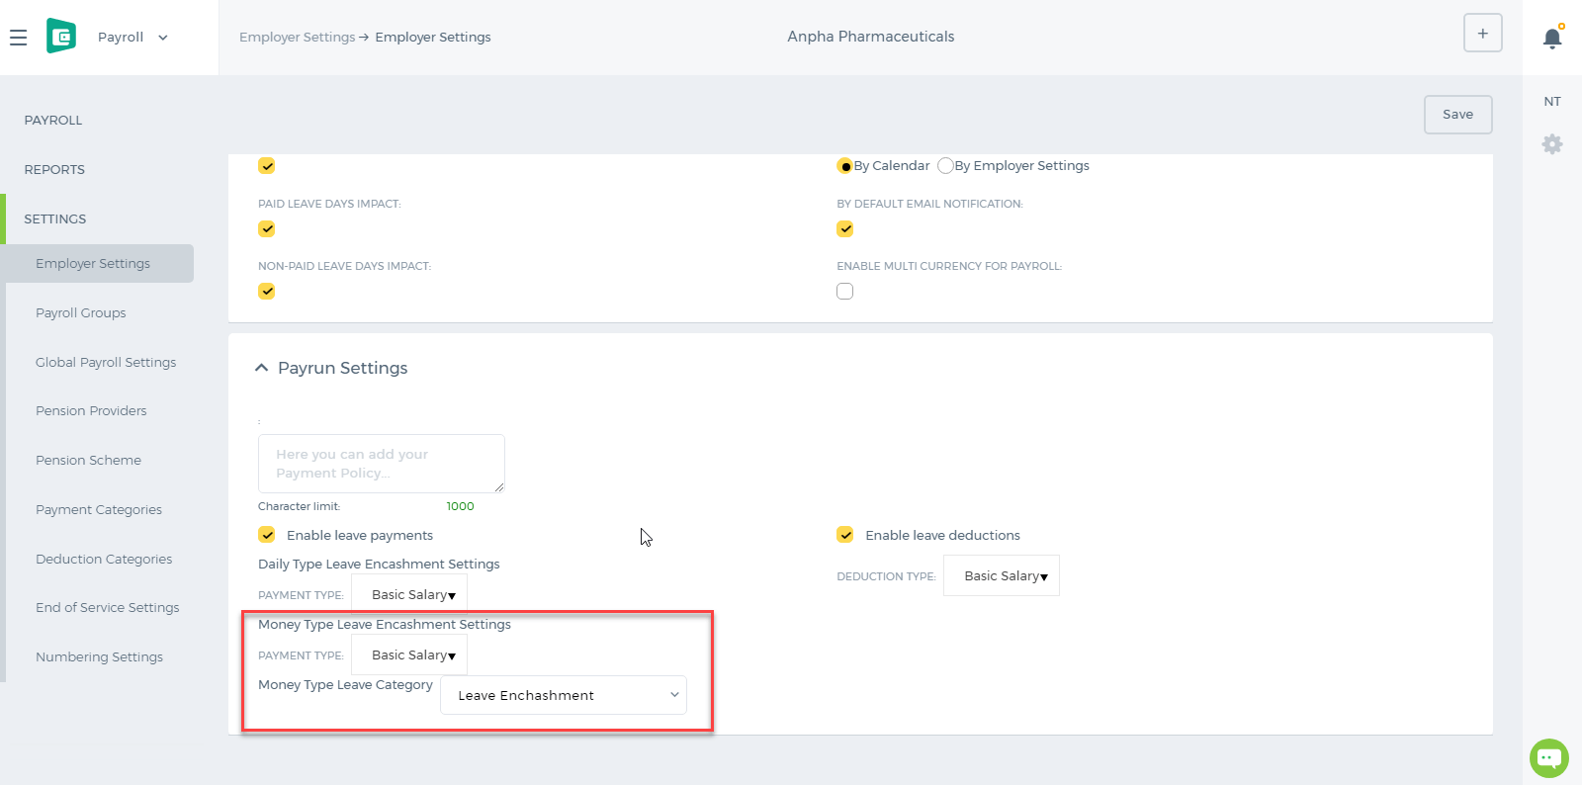Go to Payroll Groups

[x=81, y=313]
